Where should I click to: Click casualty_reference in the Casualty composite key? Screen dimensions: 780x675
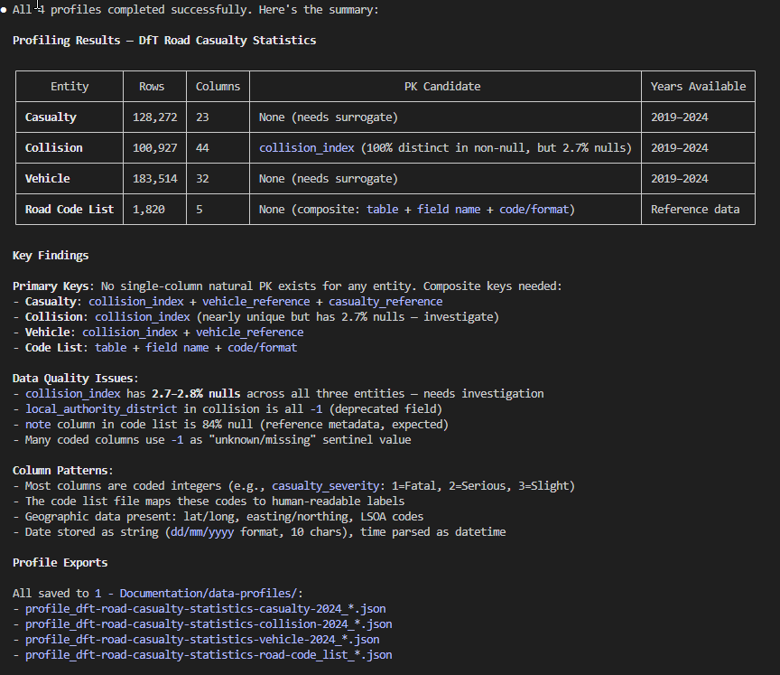pyautogui.click(x=385, y=301)
